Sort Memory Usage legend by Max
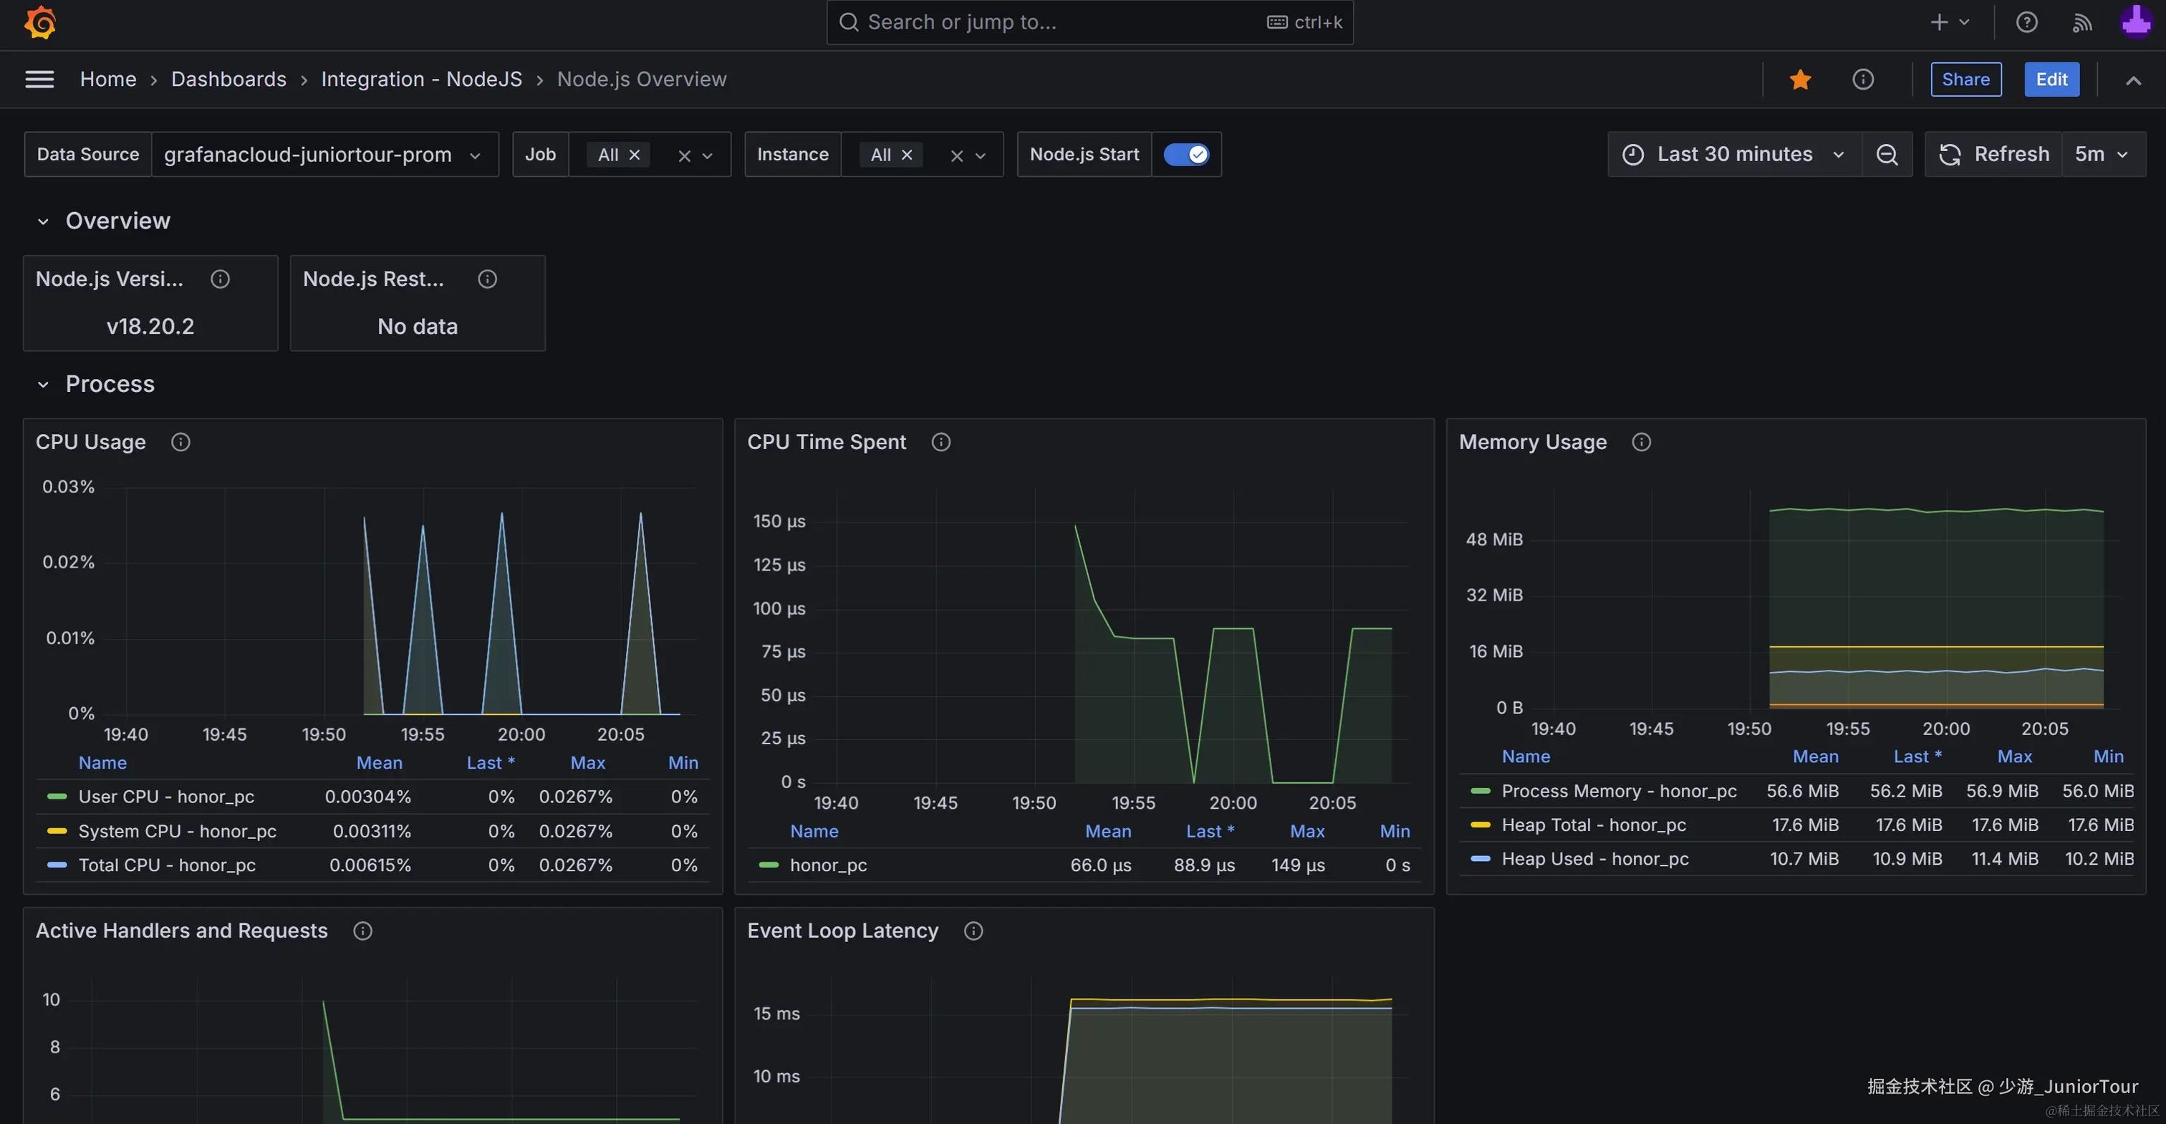The width and height of the screenshot is (2166, 1124). tap(2015, 756)
